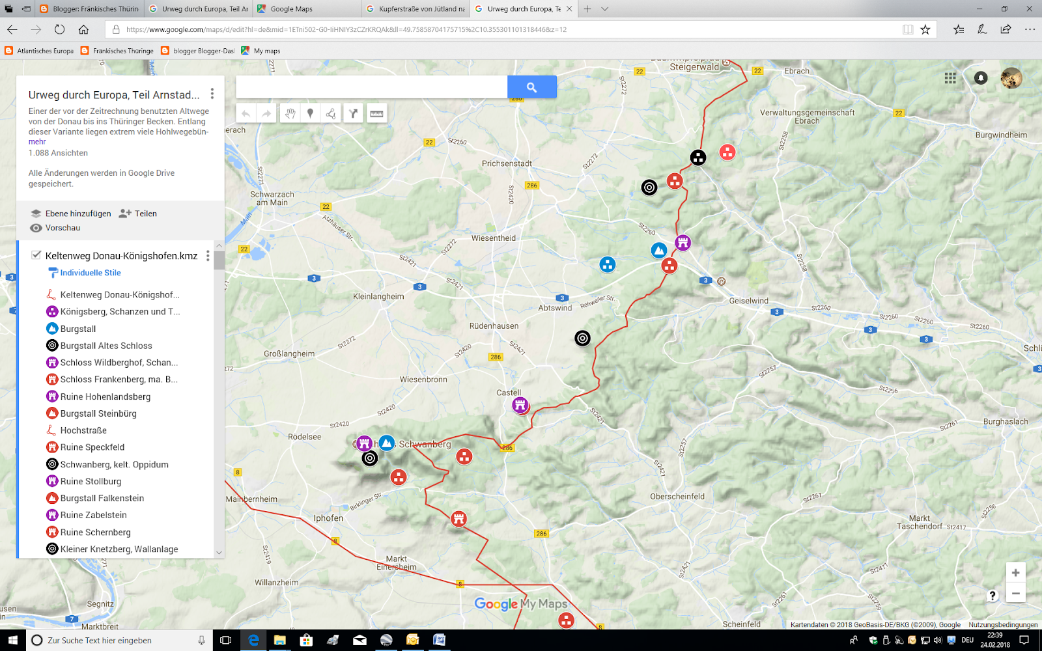Open the tab preview dropdown chevron
The height and width of the screenshot is (651, 1042).
tap(605, 9)
